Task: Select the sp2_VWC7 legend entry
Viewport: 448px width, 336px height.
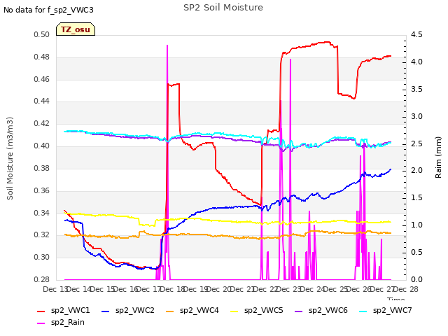Action: tap(386, 311)
